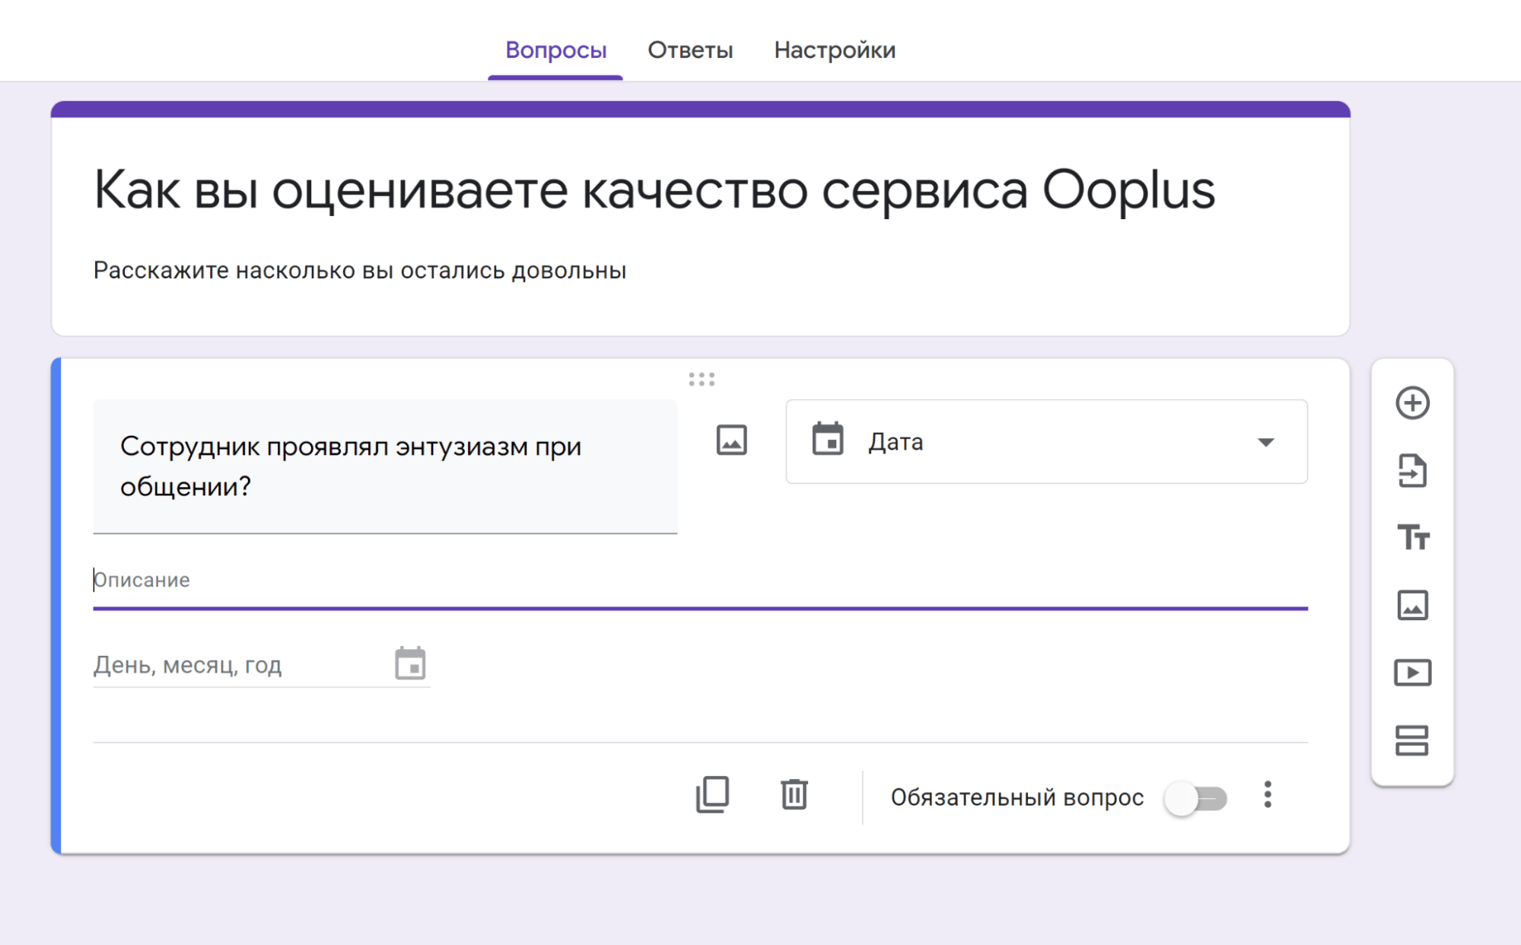The width and height of the screenshot is (1521, 945).
Task: Add video from the side toolbar
Action: tap(1412, 673)
